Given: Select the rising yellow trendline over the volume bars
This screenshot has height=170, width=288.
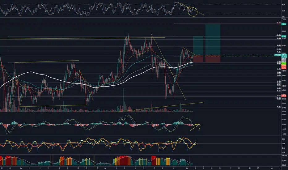Looking at the screenshot, I should tap(160, 107).
